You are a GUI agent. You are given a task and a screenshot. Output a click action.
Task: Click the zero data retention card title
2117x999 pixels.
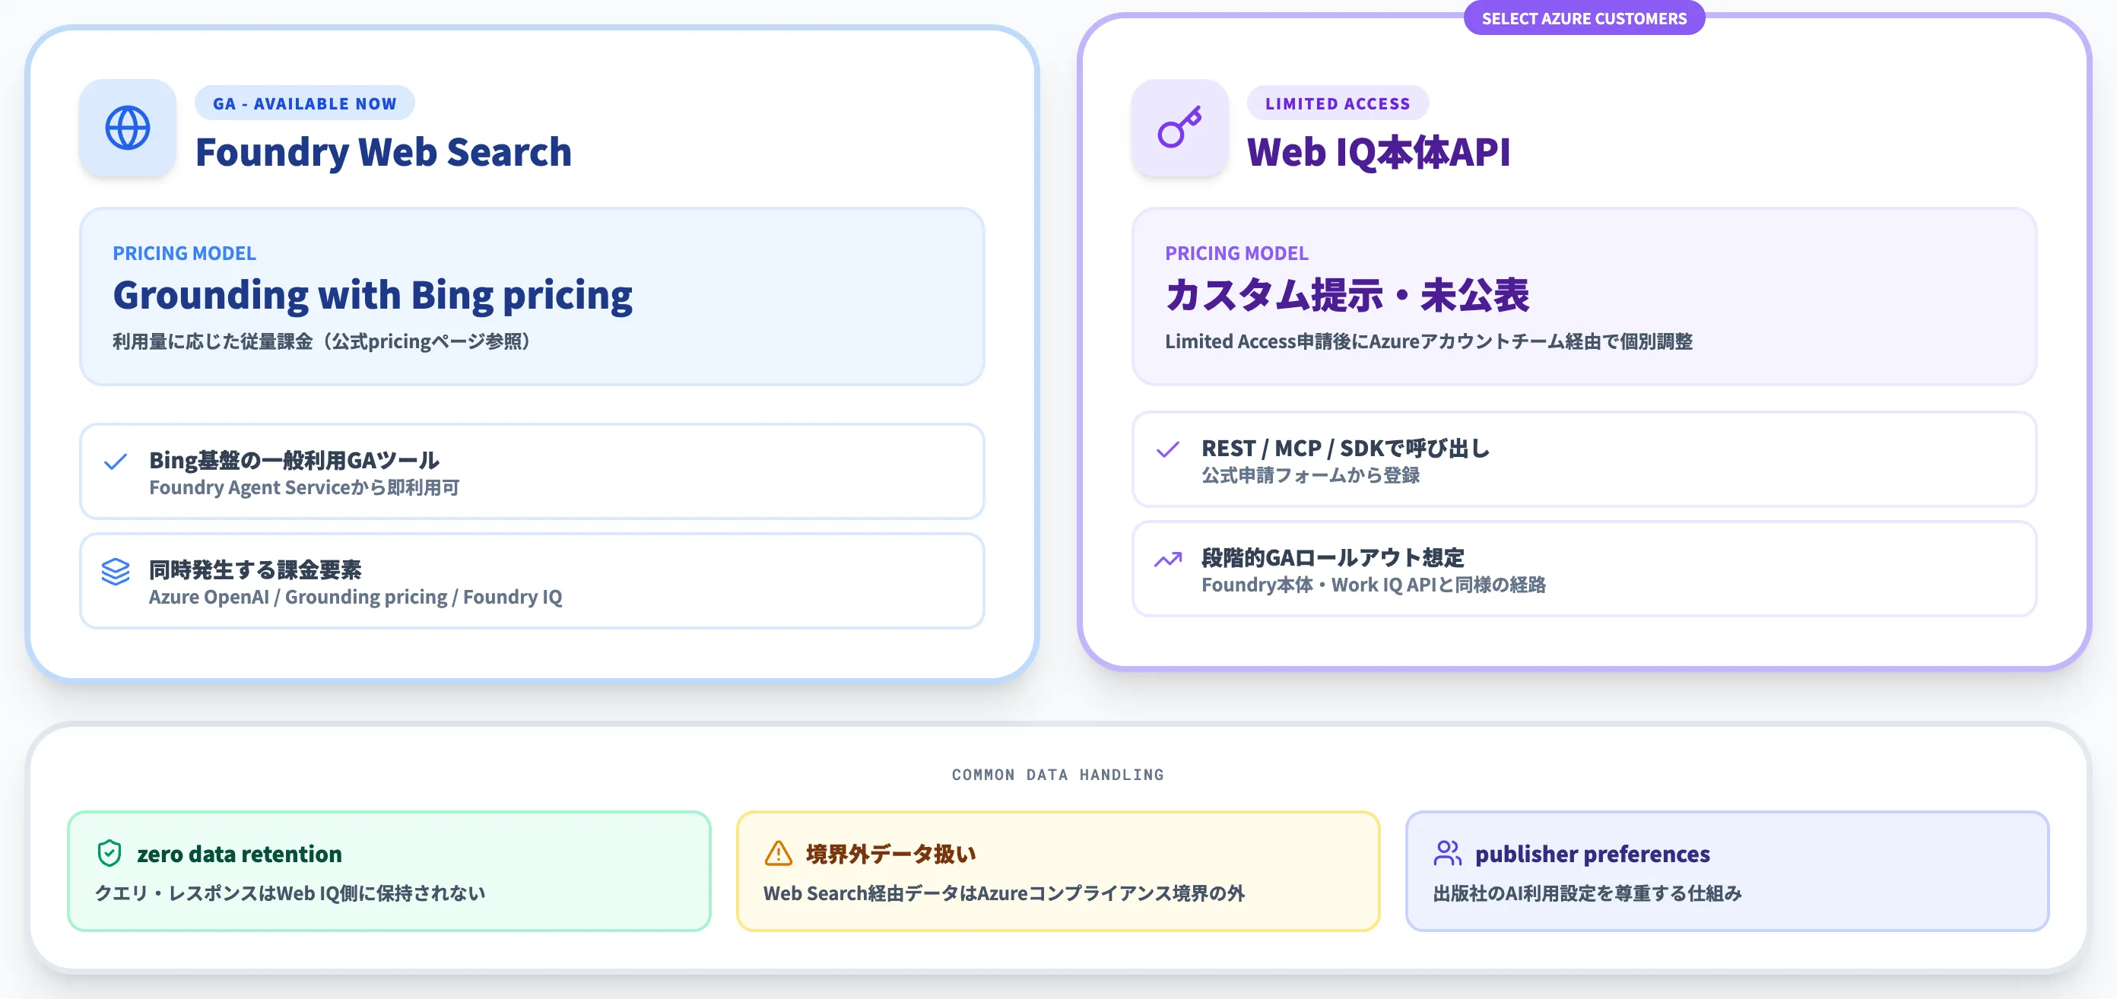pos(239,854)
